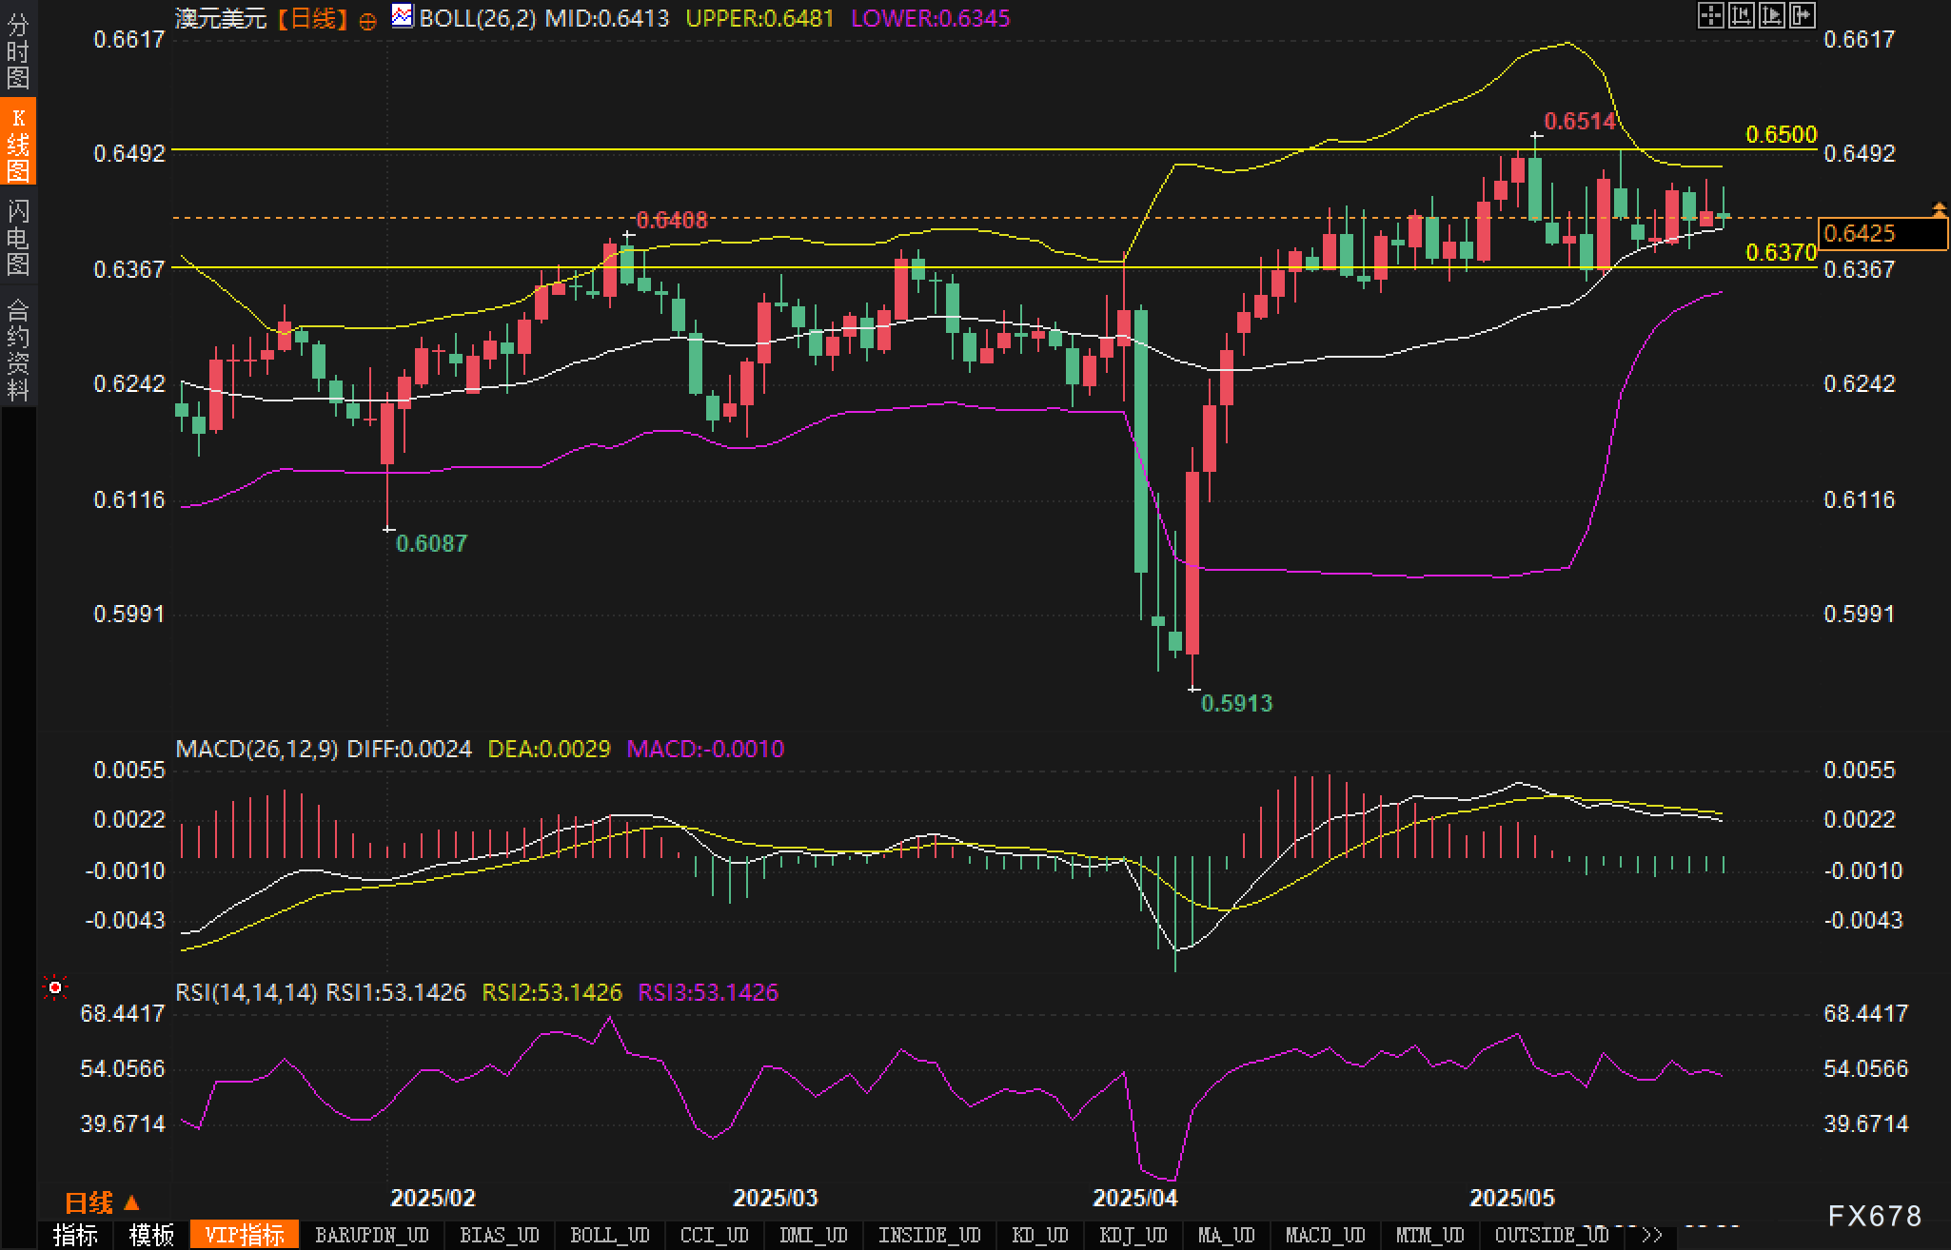The width and height of the screenshot is (1951, 1250).
Task: Open the 指标 menu at bottom
Action: pyautogui.click(x=75, y=1236)
